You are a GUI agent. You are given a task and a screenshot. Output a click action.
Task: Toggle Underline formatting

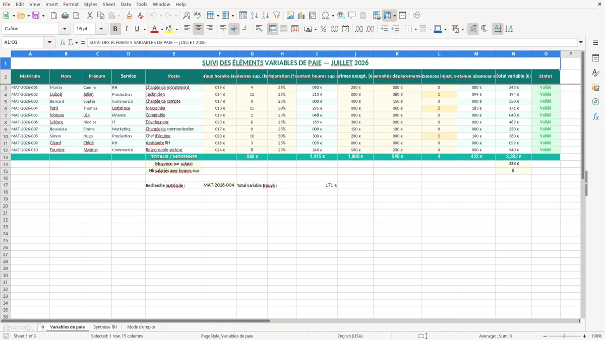tap(137, 29)
